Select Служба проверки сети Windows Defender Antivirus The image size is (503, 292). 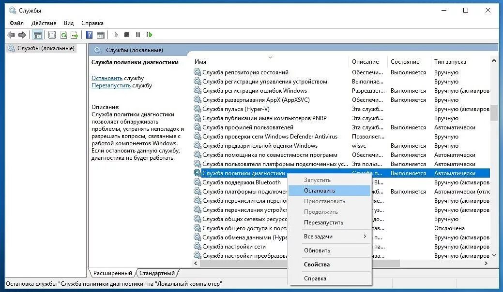pos(341,137)
